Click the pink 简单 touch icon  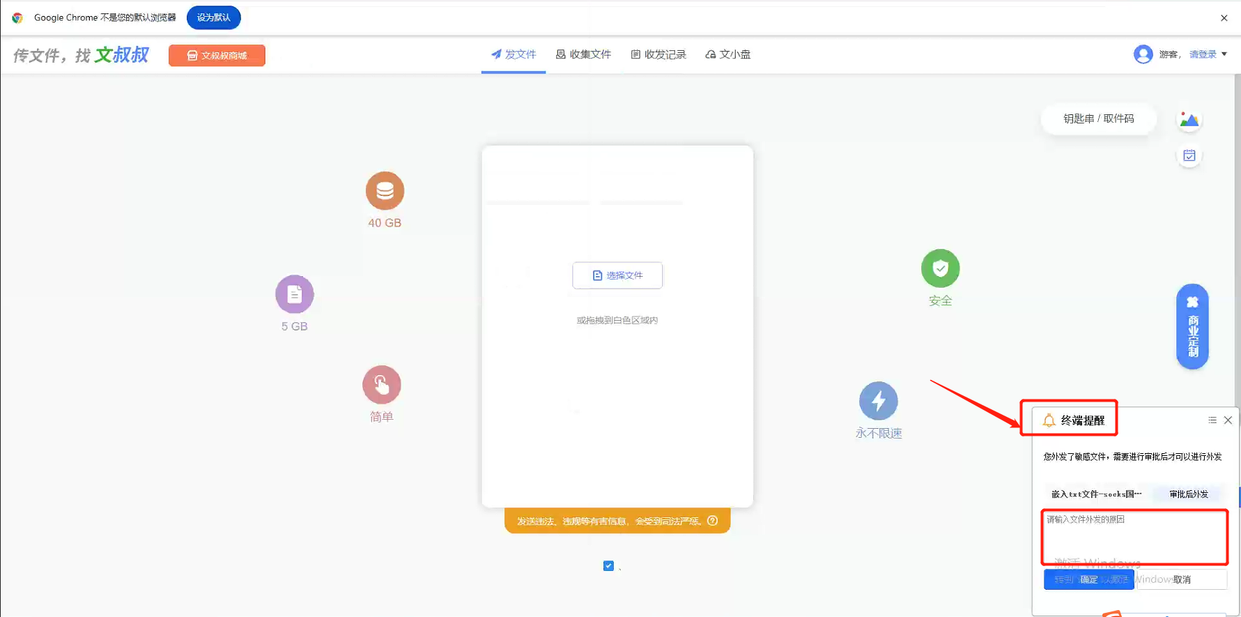(381, 385)
